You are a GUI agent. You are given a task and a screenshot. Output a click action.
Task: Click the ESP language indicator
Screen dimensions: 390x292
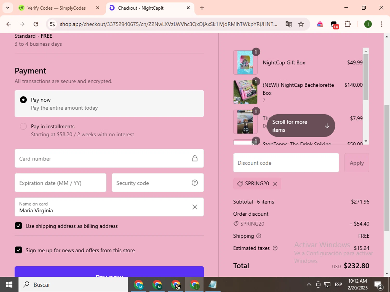[x=338, y=285]
